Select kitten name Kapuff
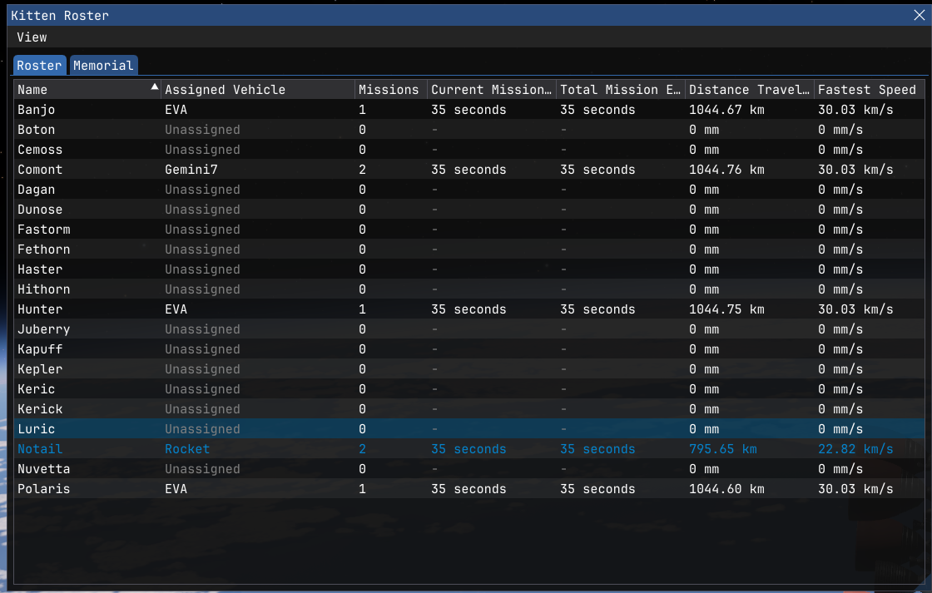The width and height of the screenshot is (932, 593). [x=40, y=349]
